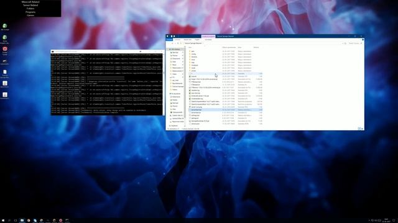Select the eula.txt file

point(194,76)
